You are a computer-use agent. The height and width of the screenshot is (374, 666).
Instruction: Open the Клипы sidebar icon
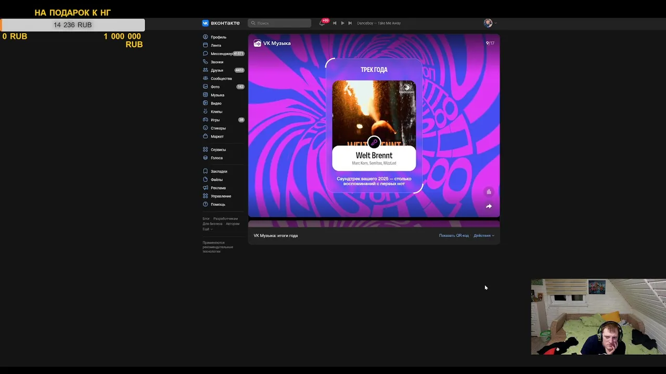pos(206,112)
